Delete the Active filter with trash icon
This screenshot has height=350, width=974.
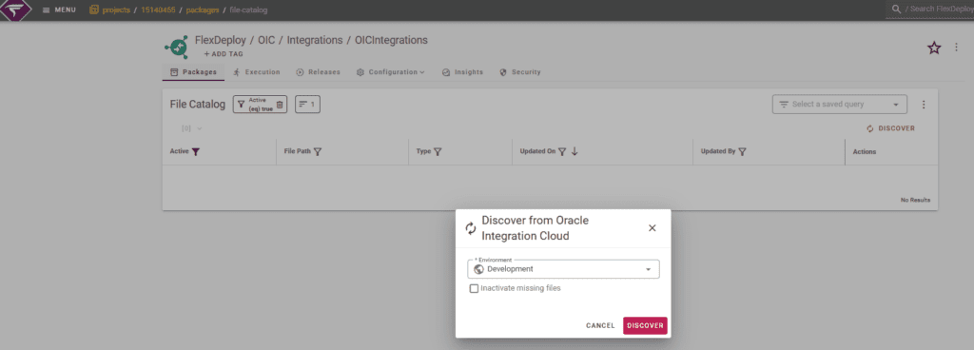point(280,105)
